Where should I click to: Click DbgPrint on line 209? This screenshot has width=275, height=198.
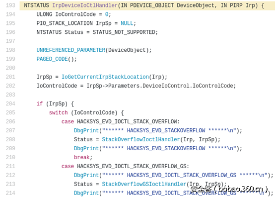point(86,149)
